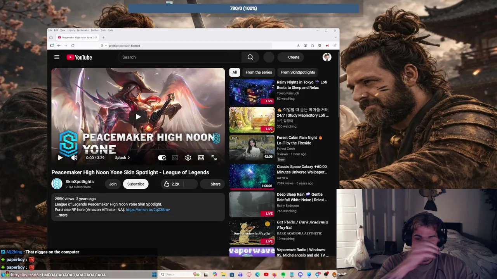Open the SkinSpotlights channel avatar

(x=57, y=184)
